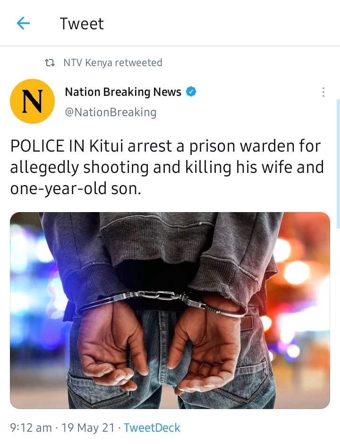Screen dimensions: 340x444
Task: Click the retweet icon beside NTV Kenya
Action: (x=50, y=62)
